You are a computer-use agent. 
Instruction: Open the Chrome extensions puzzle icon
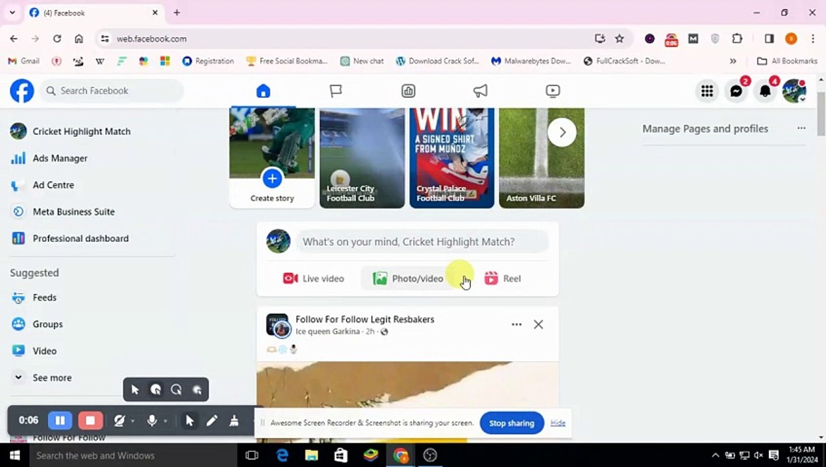click(737, 39)
